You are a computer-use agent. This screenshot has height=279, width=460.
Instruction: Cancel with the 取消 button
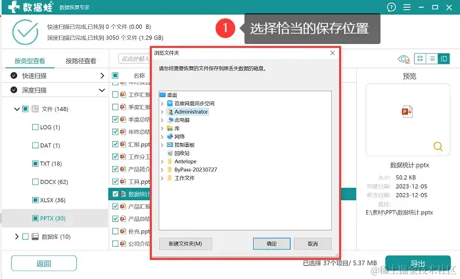pos(313,244)
